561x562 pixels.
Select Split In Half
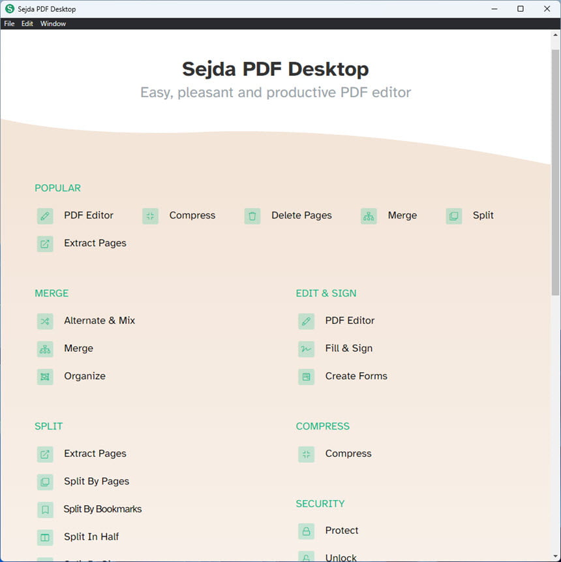91,537
